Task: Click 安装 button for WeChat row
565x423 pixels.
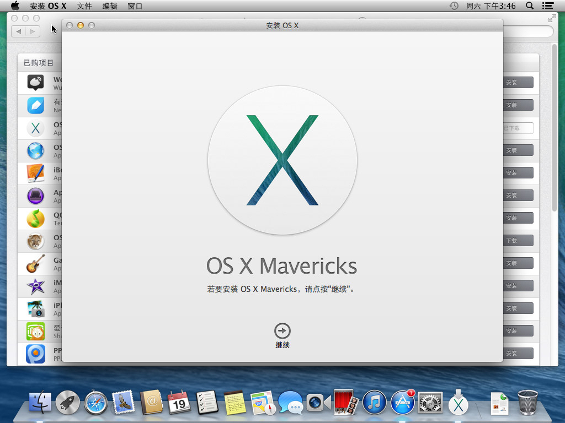Action: click(x=518, y=83)
